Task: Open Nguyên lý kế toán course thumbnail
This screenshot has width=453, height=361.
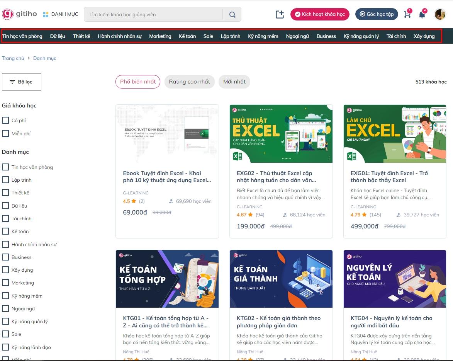Action: (x=395, y=279)
